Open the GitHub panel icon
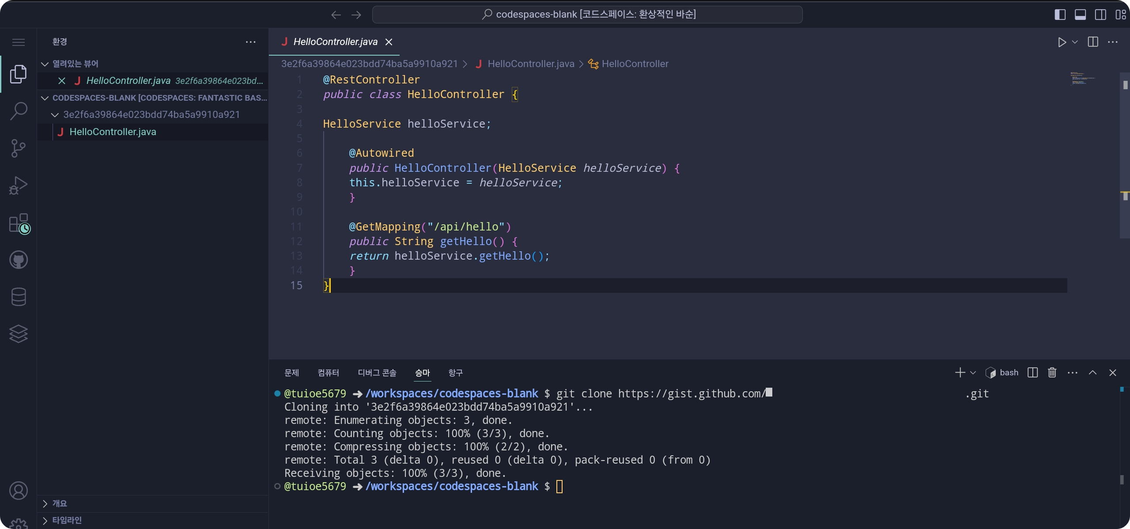Viewport: 1130px width, 529px height. [18, 260]
